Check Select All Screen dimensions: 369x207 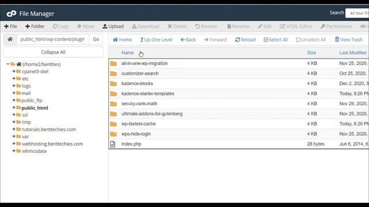276,40
